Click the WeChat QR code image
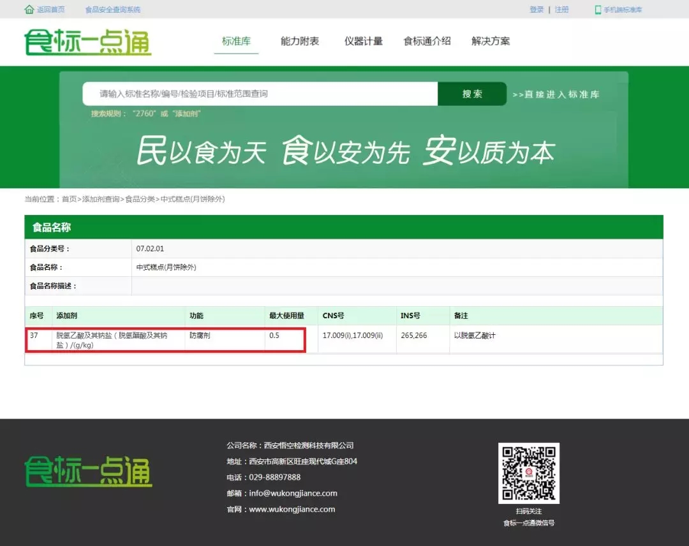 coord(529,473)
